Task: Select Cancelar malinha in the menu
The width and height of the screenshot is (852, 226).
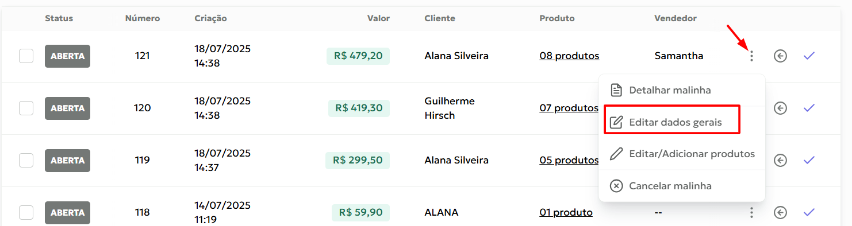Action: (x=682, y=186)
